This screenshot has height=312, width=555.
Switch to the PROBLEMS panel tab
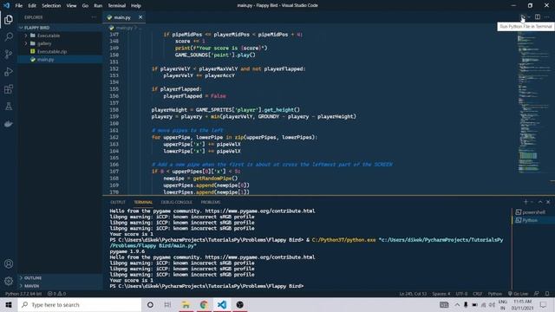pyautogui.click(x=211, y=202)
